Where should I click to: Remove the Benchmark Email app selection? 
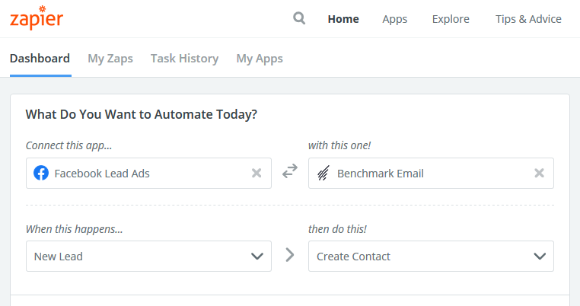click(539, 174)
